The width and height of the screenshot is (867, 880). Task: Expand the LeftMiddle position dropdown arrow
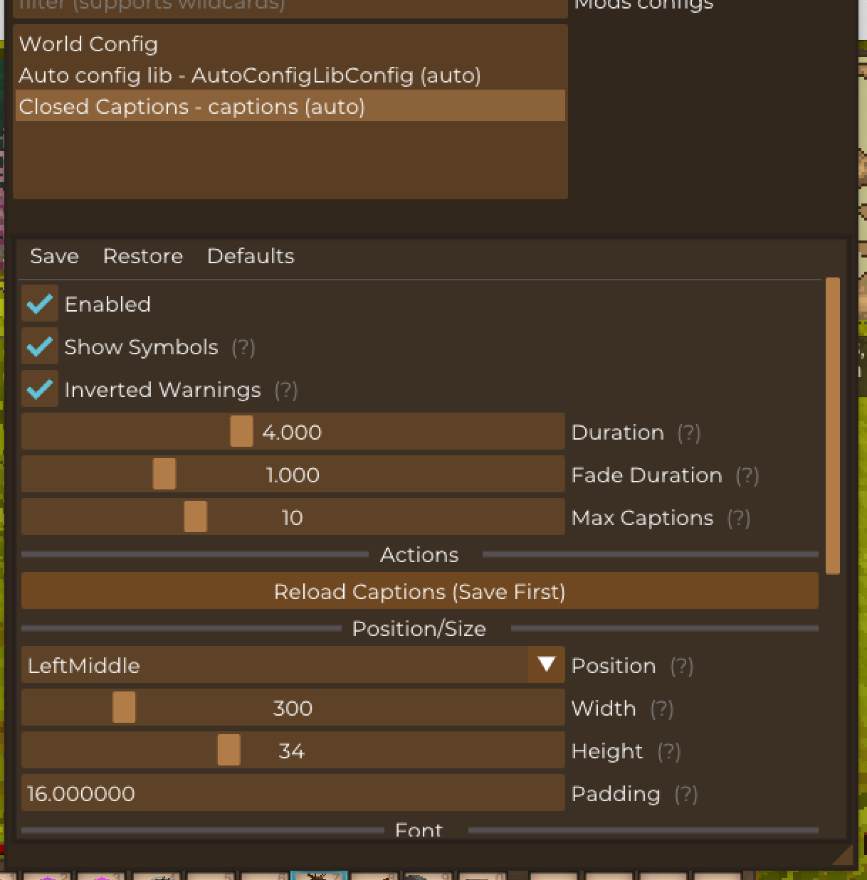coord(546,665)
